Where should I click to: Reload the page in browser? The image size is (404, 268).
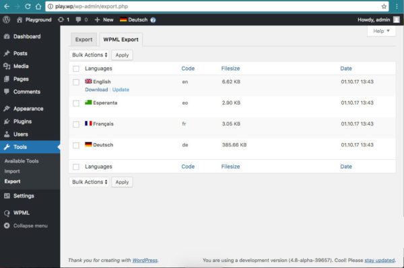point(28,7)
